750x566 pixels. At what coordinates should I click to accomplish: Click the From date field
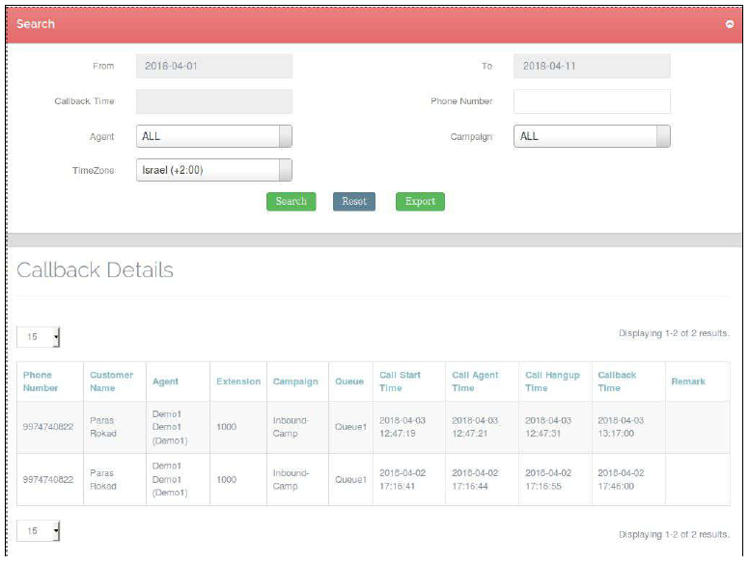click(213, 67)
